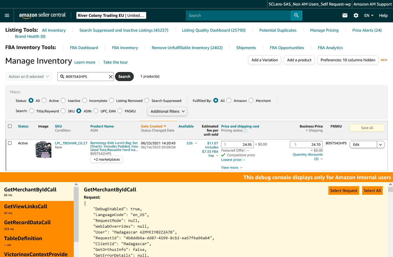Open the messages envelope icon

pos(345,15)
